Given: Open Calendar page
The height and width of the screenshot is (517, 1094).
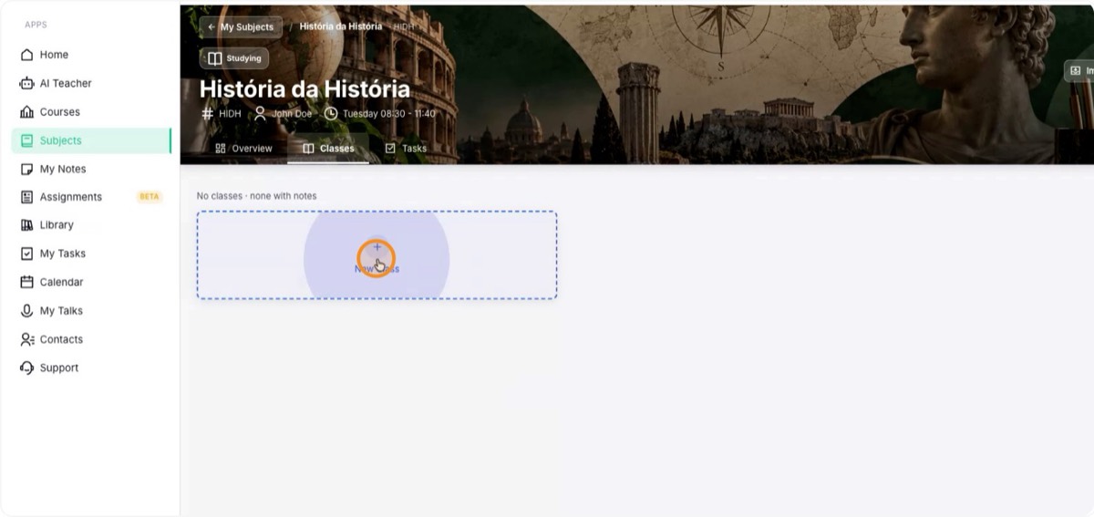Looking at the screenshot, I should click(91, 283).
